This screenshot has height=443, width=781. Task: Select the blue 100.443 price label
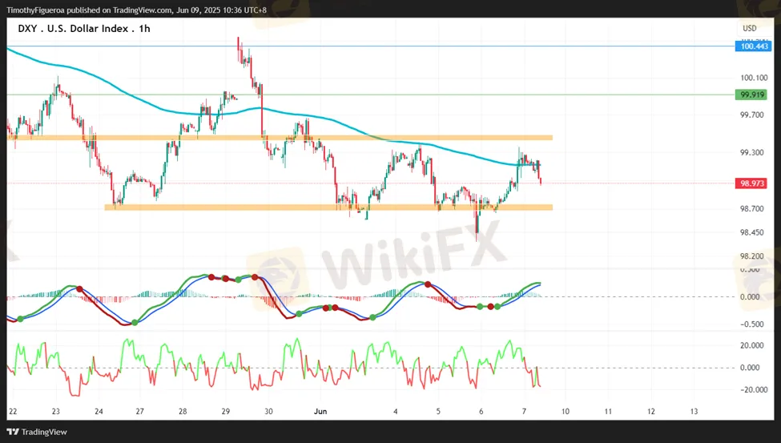[753, 46]
